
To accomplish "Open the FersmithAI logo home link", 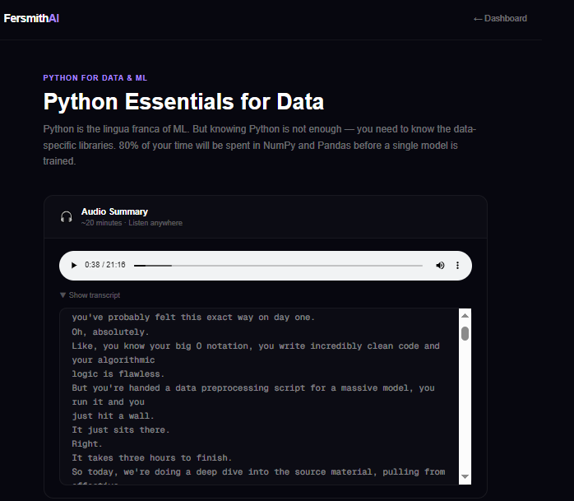I will [31, 18].
